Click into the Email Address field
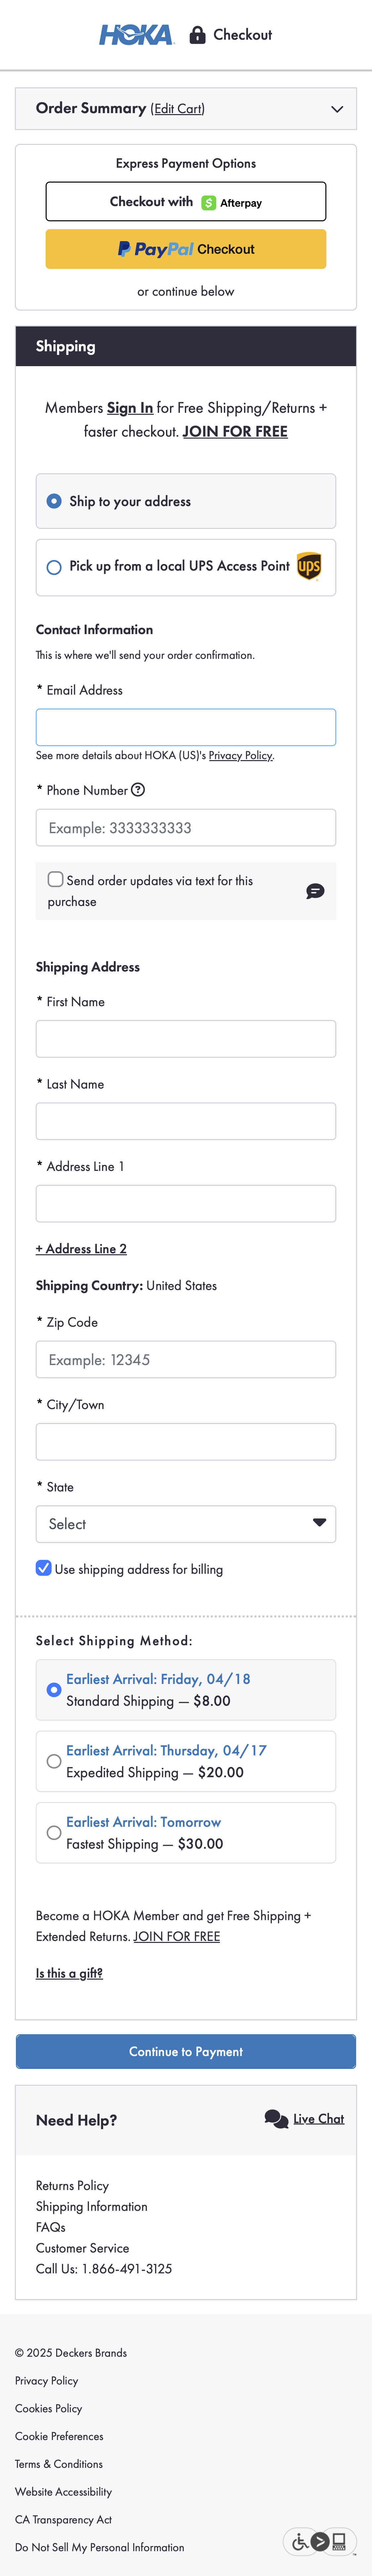Image resolution: width=372 pixels, height=2576 pixels. point(186,727)
